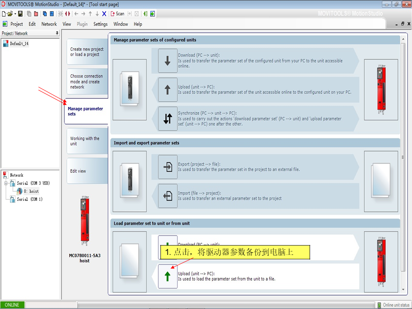Open the Settings menu
This screenshot has height=309, width=412.
coord(100,24)
